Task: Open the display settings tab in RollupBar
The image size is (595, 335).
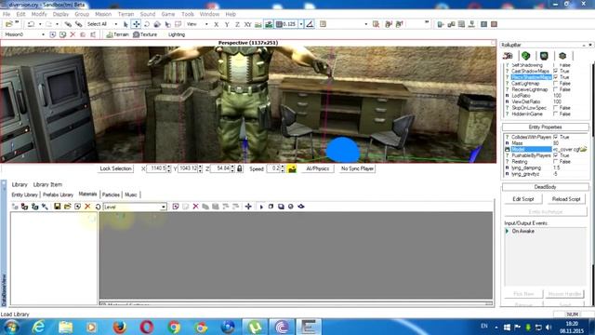Action: pyautogui.click(x=544, y=56)
